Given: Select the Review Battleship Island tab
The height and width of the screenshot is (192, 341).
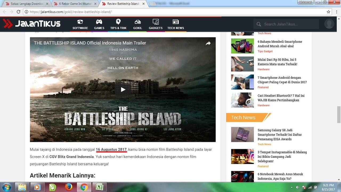Looking at the screenshot, I should [123, 4].
